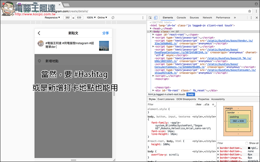Viewport: 260px width, 162px height.
Task: Switch to Event Listeners pane tab
Action: coord(166,99)
